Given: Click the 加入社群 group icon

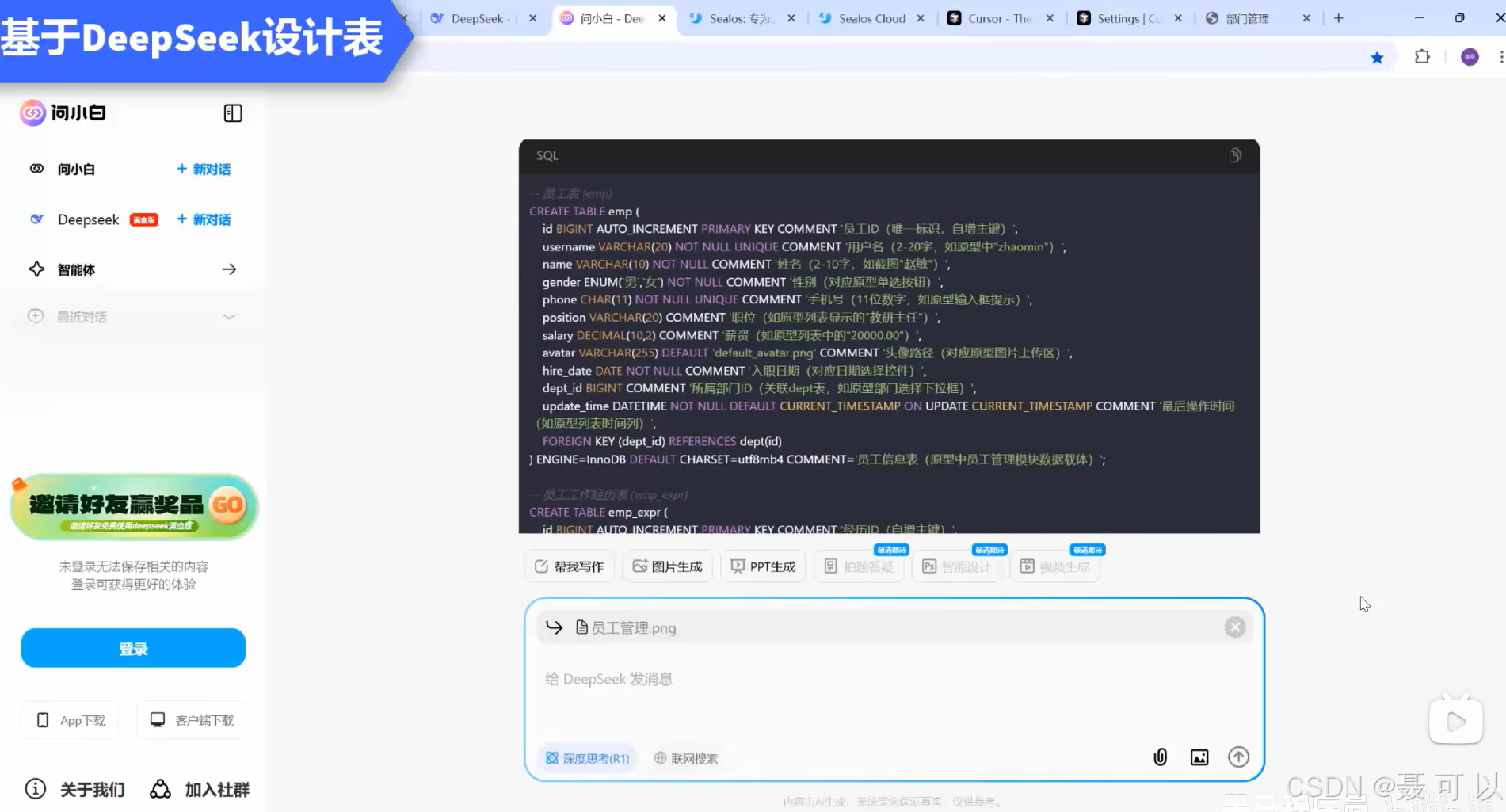Looking at the screenshot, I should (161, 789).
